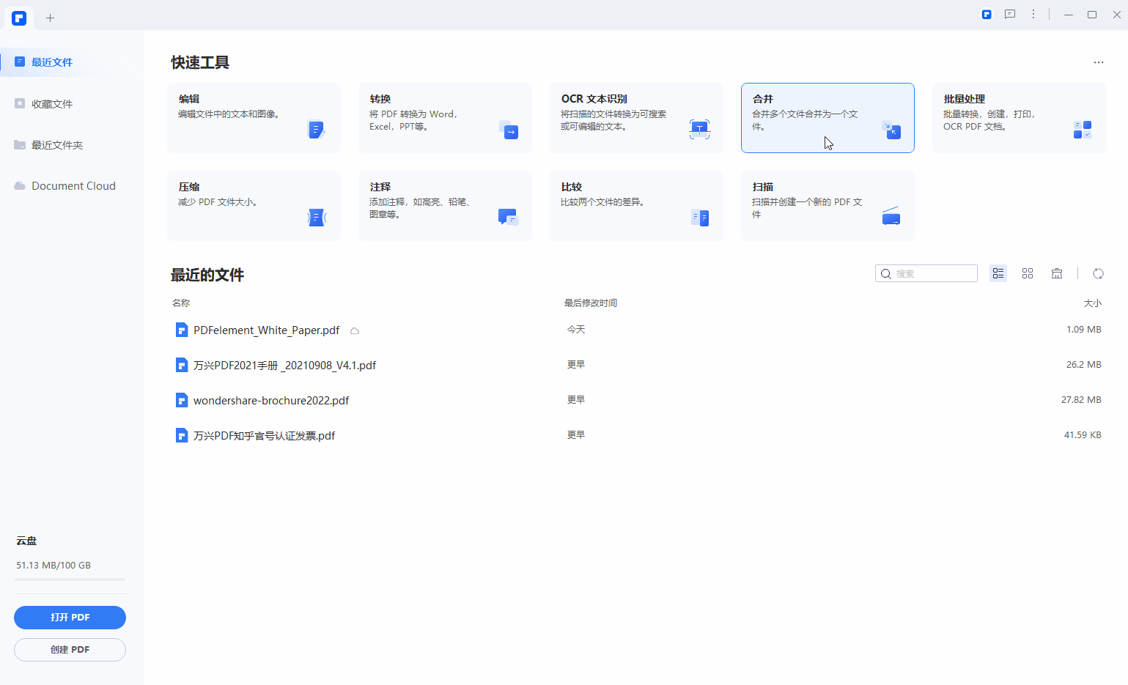Viewport: 1128px width, 685px height.
Task: Select the 压缩 (Compress) tool
Action: [254, 205]
